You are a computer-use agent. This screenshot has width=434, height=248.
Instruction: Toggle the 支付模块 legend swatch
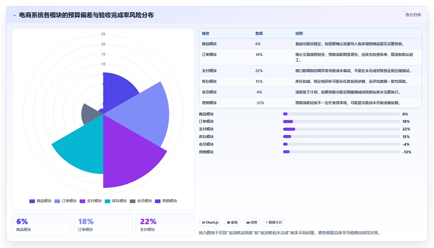point(82,201)
